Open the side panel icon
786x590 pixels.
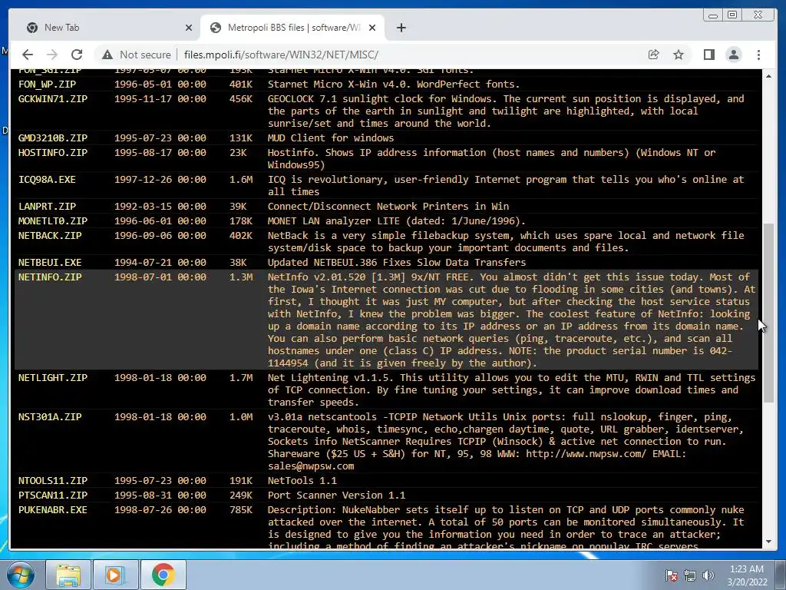tap(708, 55)
